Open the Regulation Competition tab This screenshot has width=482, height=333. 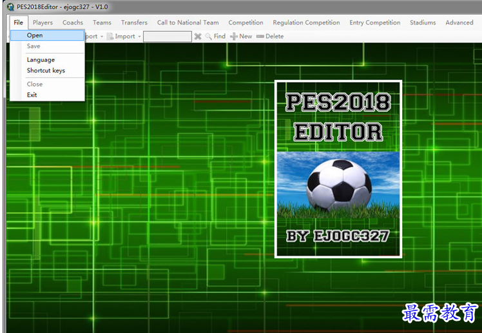306,23
